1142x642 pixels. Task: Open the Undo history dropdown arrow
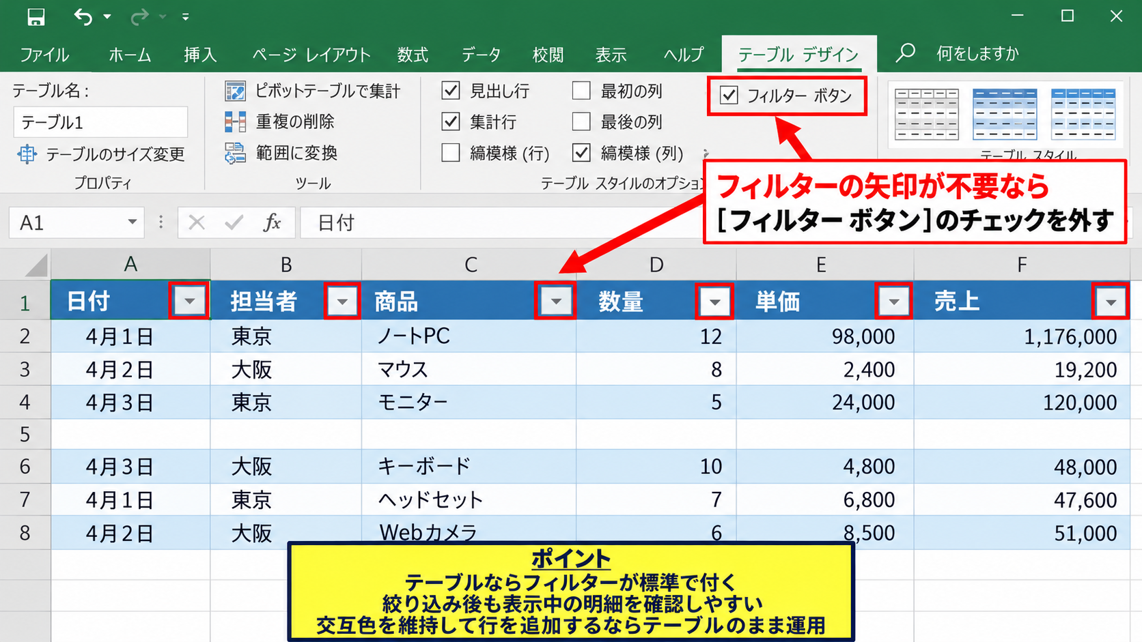107,16
